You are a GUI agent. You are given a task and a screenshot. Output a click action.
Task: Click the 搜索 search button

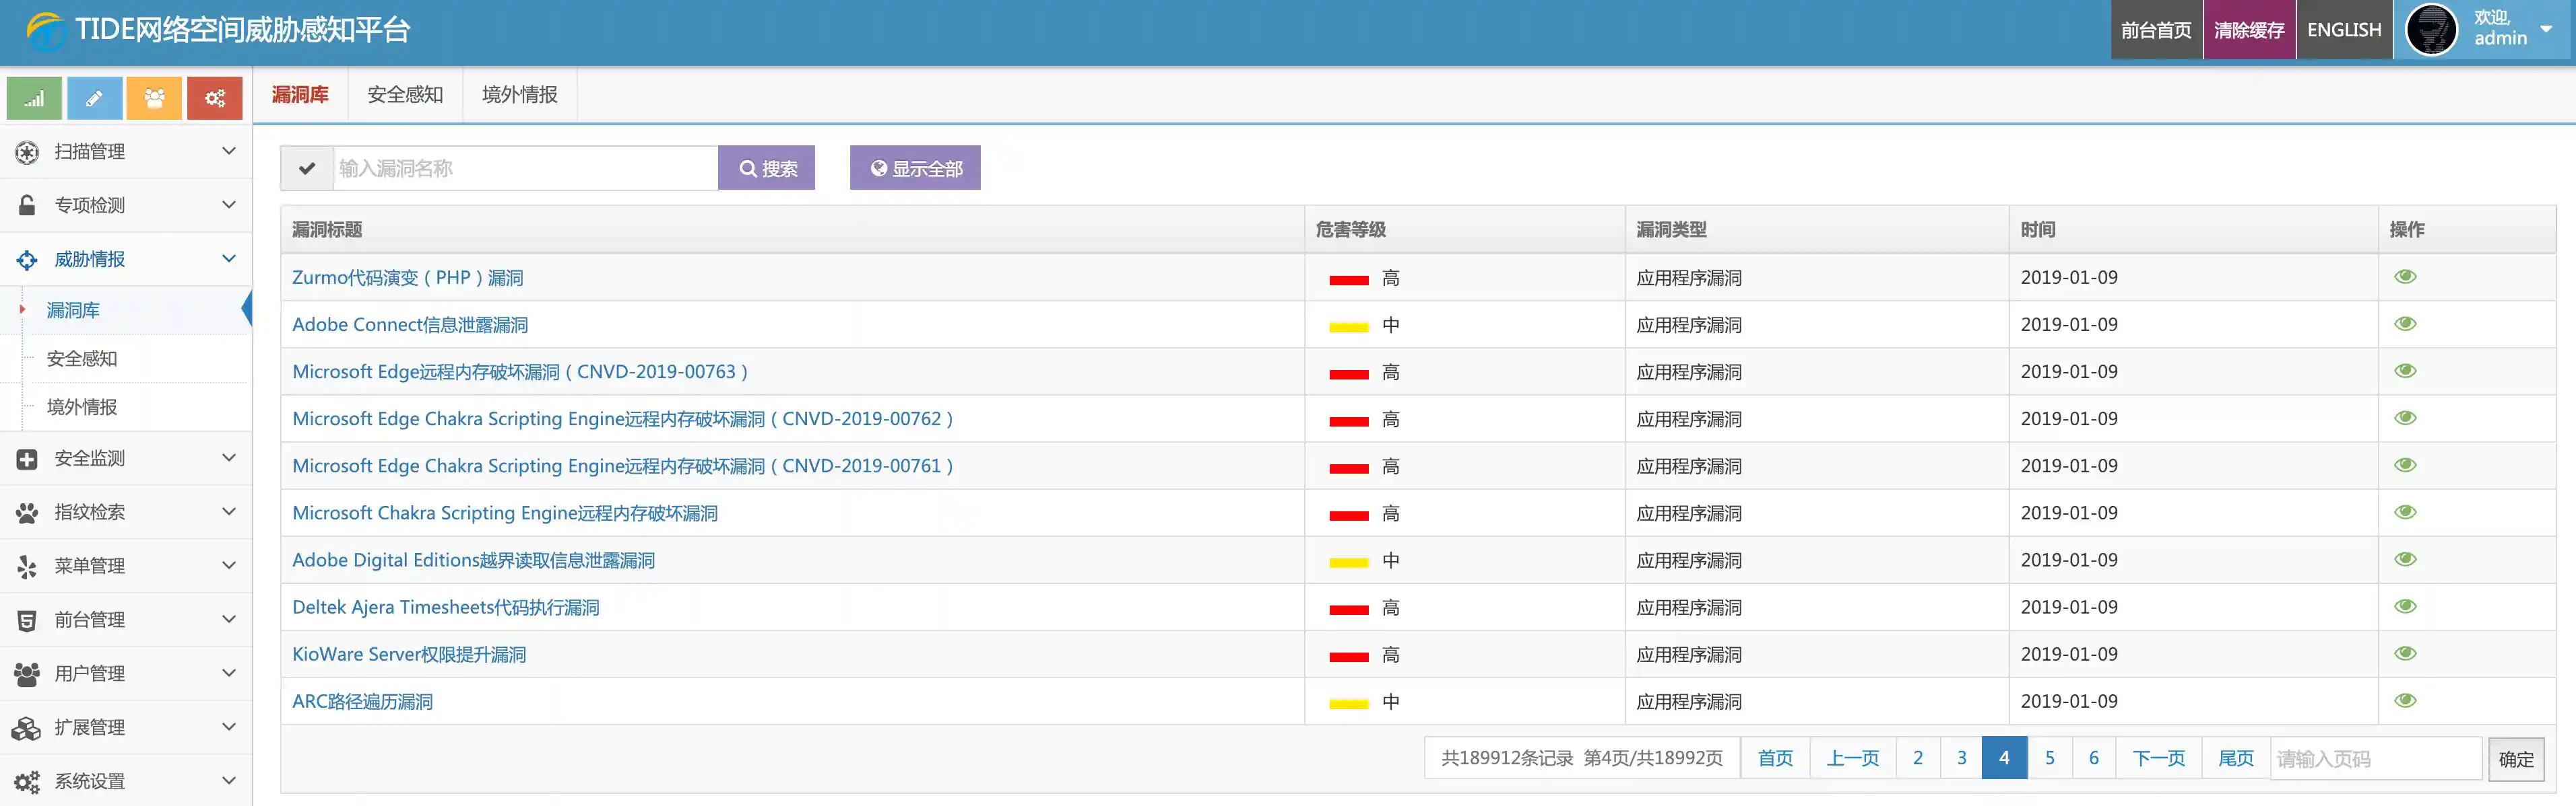[767, 169]
